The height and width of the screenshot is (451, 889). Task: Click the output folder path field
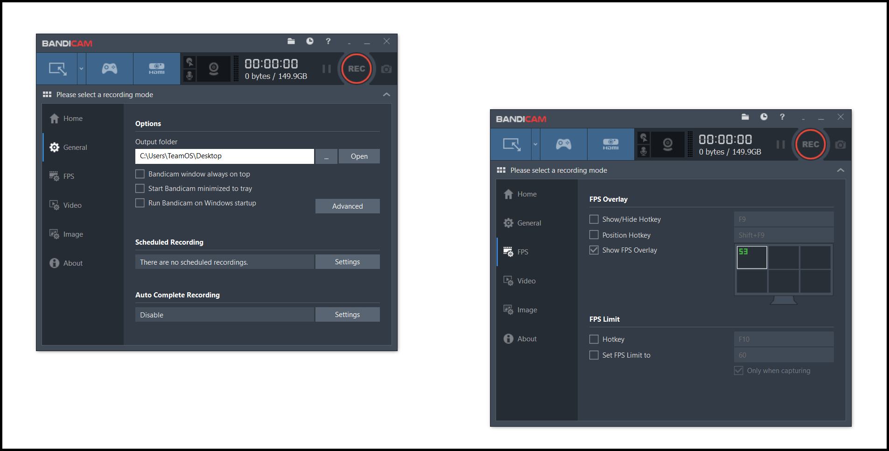pos(224,156)
